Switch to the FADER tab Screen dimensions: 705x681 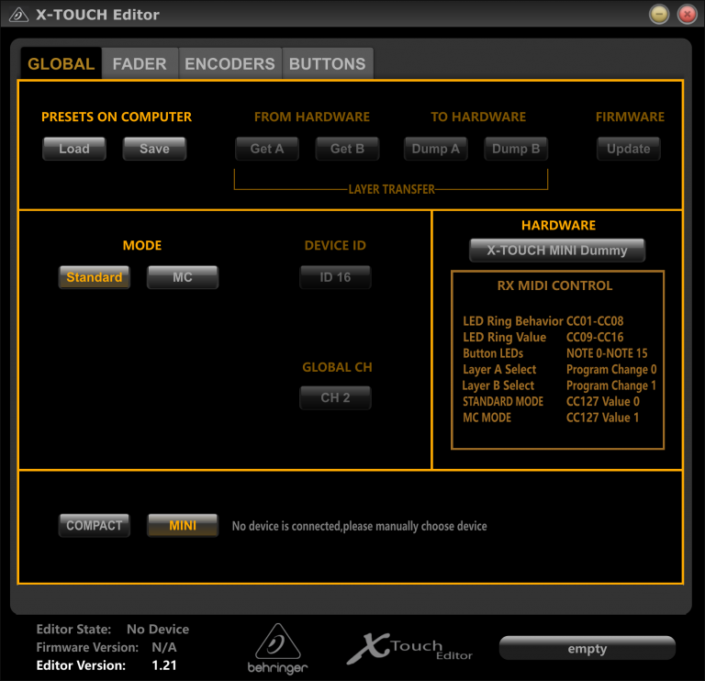tap(140, 64)
